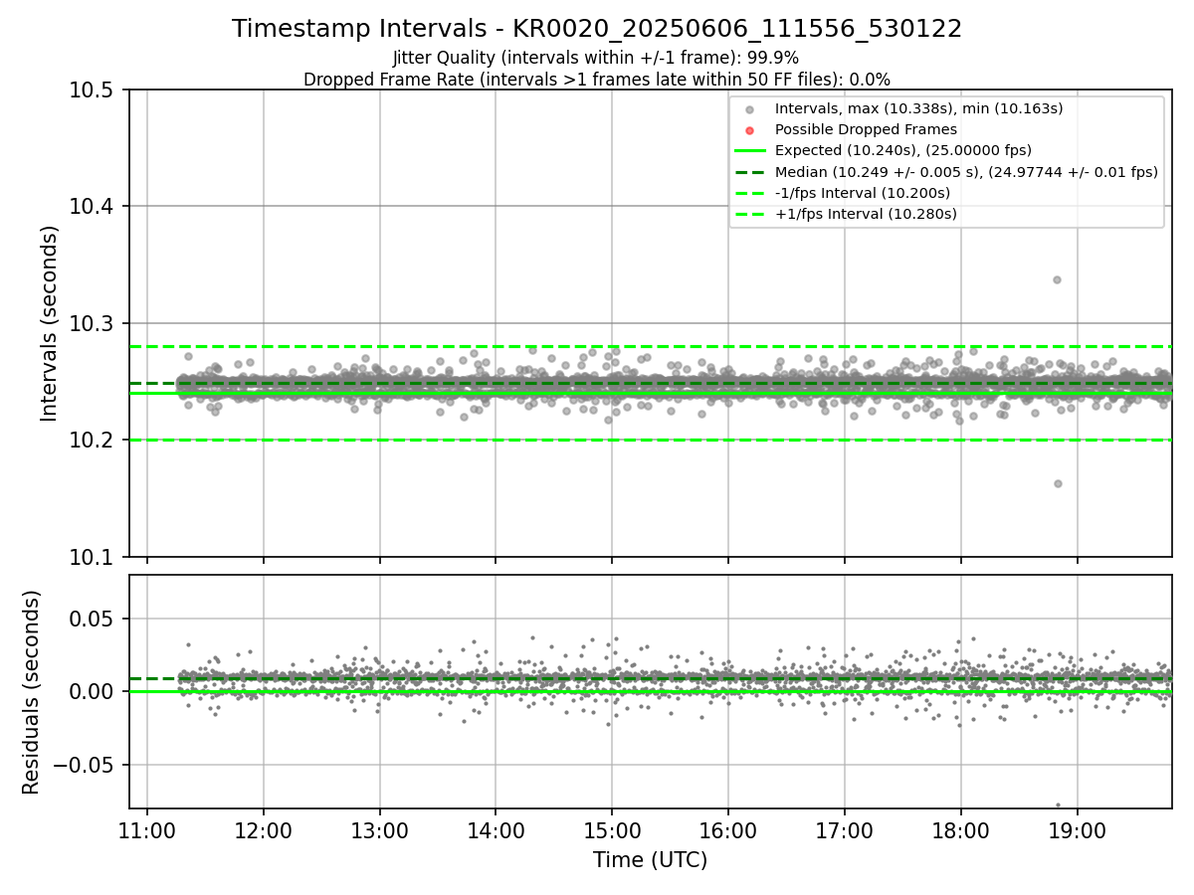Click the legend entry 'Possible Dropped Frames'

tap(866, 129)
